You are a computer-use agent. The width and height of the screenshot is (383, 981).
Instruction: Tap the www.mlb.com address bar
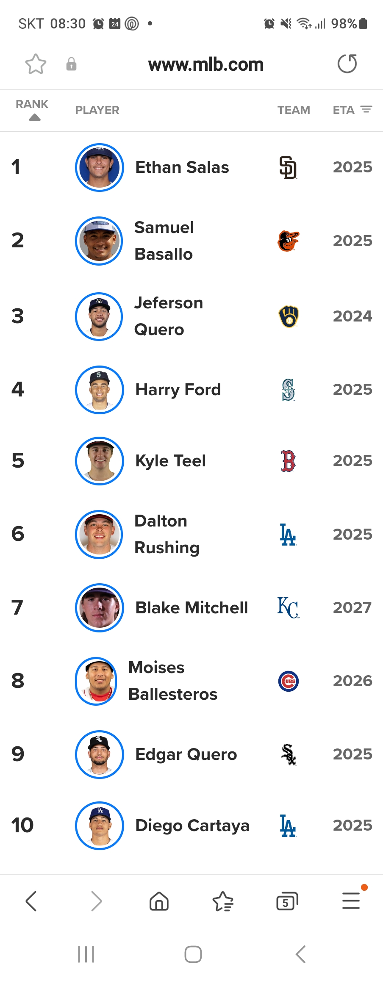pyautogui.click(x=206, y=64)
